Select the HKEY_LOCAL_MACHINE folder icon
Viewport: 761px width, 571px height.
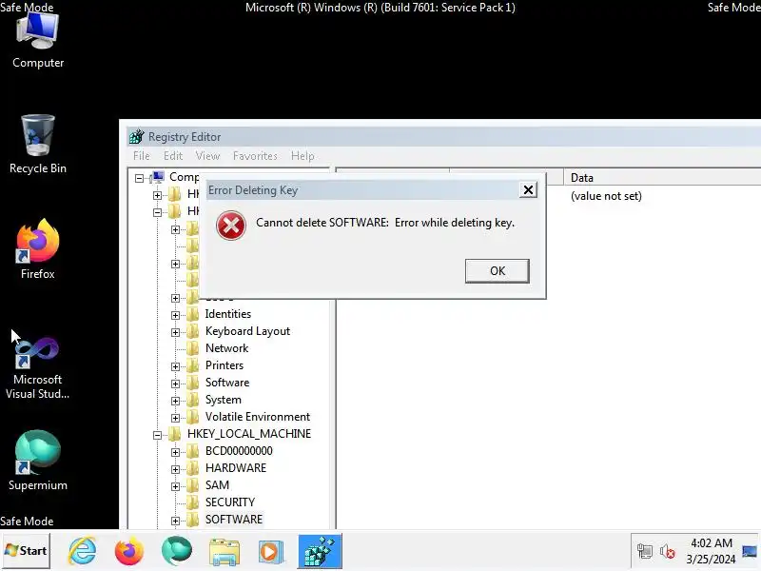coord(174,434)
